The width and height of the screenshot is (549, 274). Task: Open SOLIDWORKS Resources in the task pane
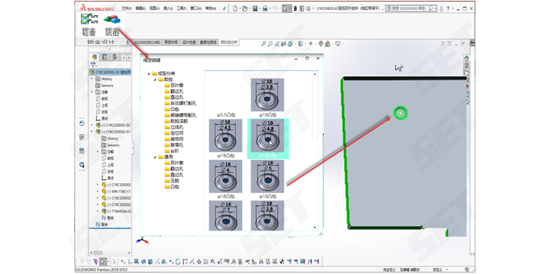[467, 58]
